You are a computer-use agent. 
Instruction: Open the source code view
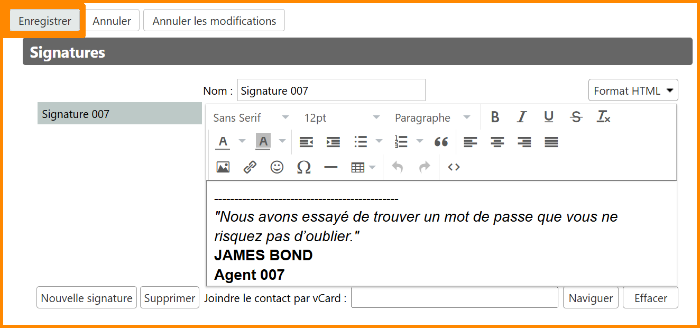coord(454,167)
